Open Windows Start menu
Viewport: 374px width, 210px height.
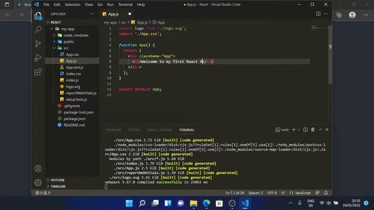129,203
